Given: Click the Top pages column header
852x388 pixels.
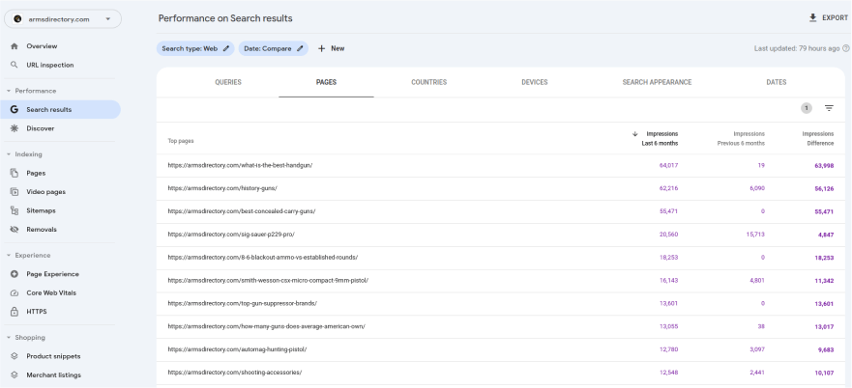Looking at the screenshot, I should click(x=181, y=141).
